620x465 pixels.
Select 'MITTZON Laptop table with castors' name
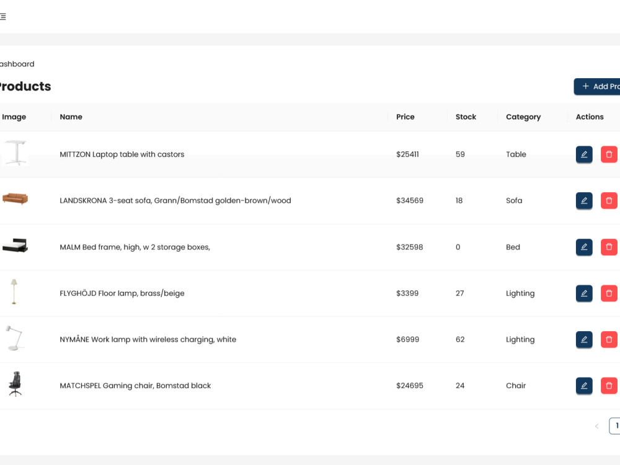coord(122,154)
